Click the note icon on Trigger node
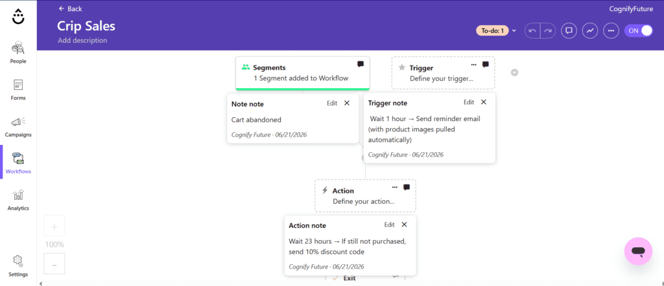This screenshot has width=664, height=286. 486,65
